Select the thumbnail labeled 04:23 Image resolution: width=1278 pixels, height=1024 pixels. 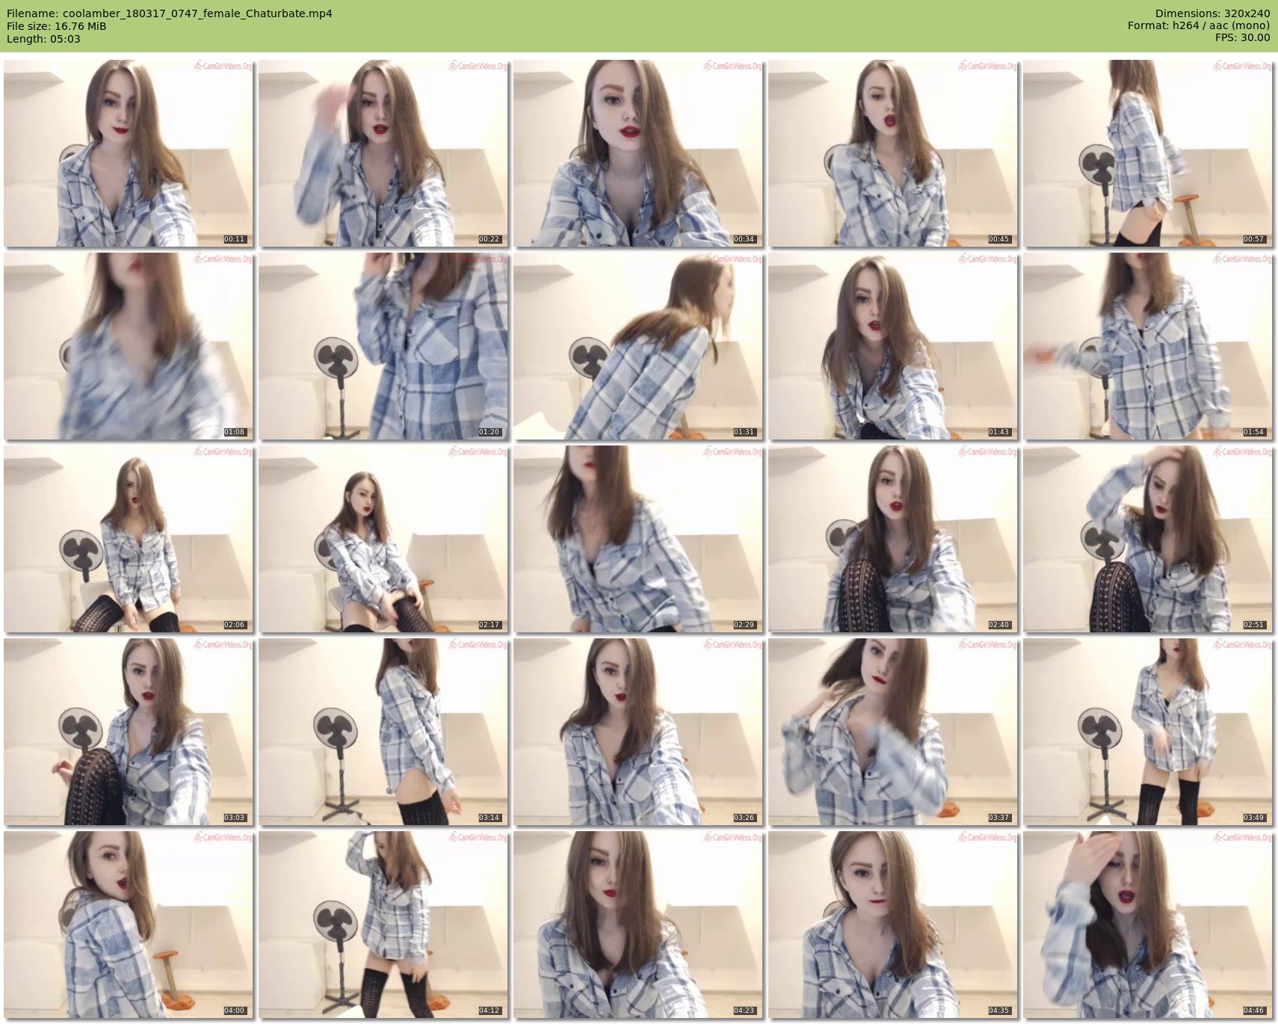[638, 925]
